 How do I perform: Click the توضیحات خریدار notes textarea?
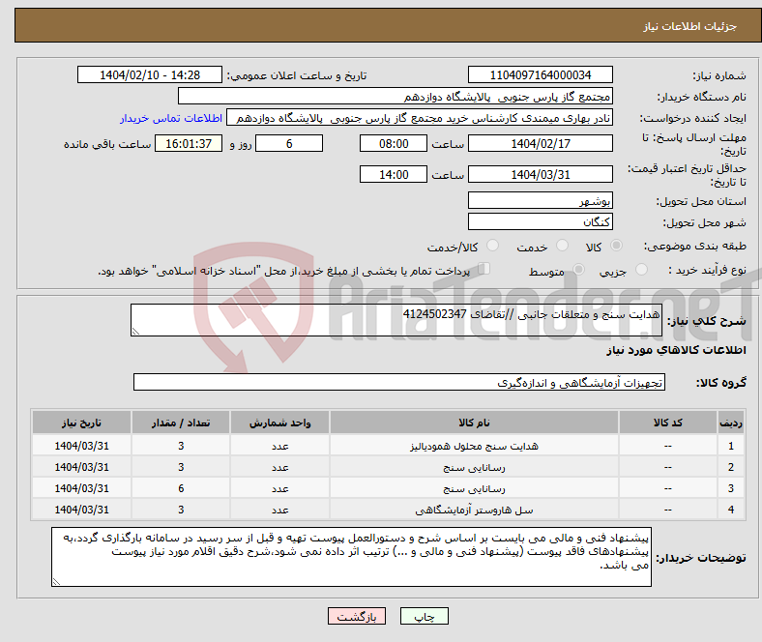pos(351,557)
